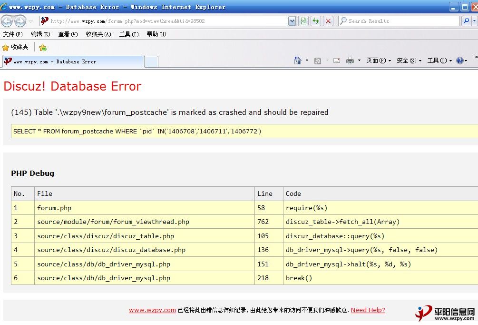Click the discuz_database::query(%s) code cell
This screenshot has width=478, height=325.
380,236
